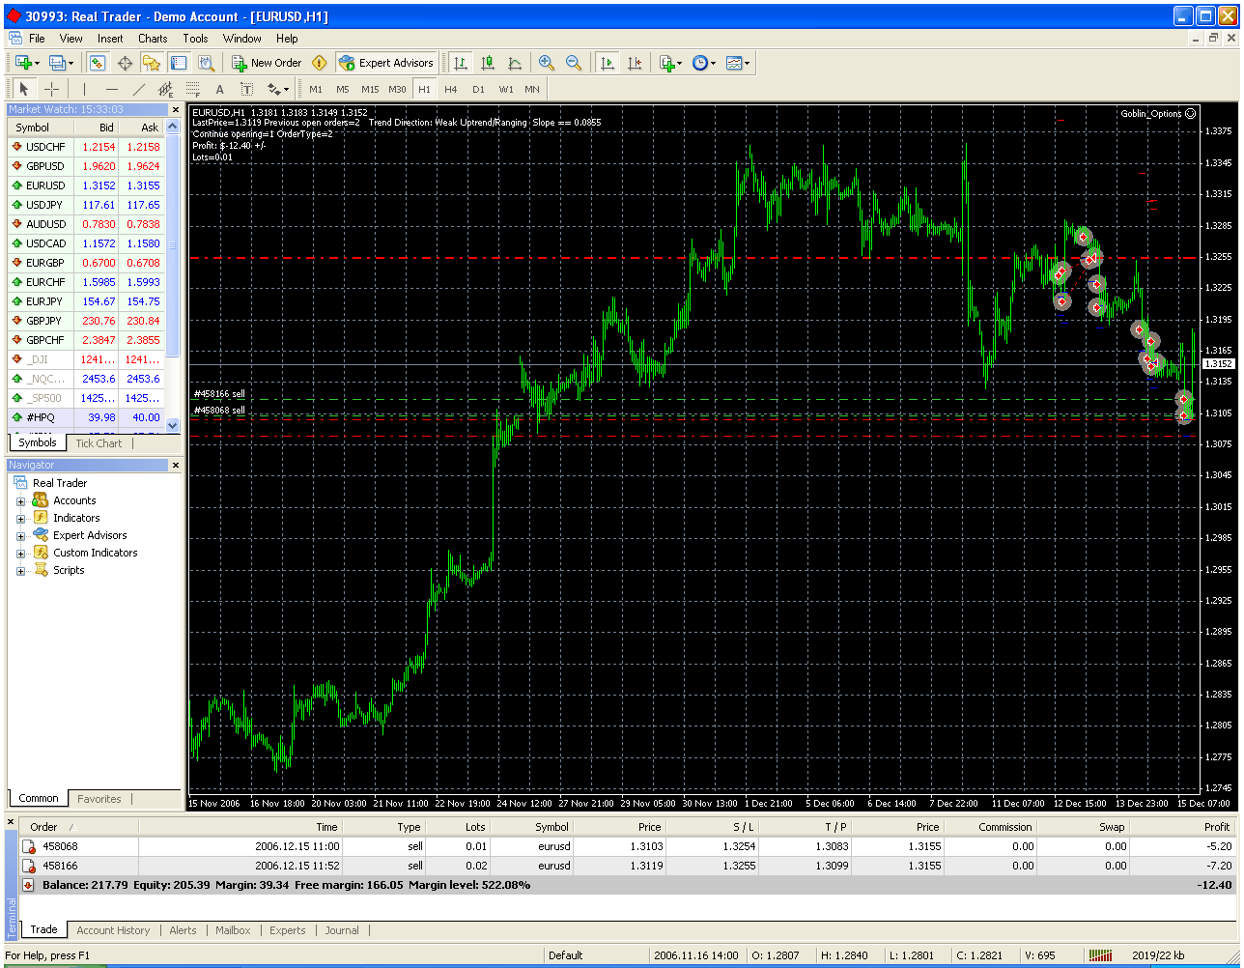The height and width of the screenshot is (968, 1244).
Task: Draw a Vertical Line tool
Action: pyautogui.click(x=84, y=89)
